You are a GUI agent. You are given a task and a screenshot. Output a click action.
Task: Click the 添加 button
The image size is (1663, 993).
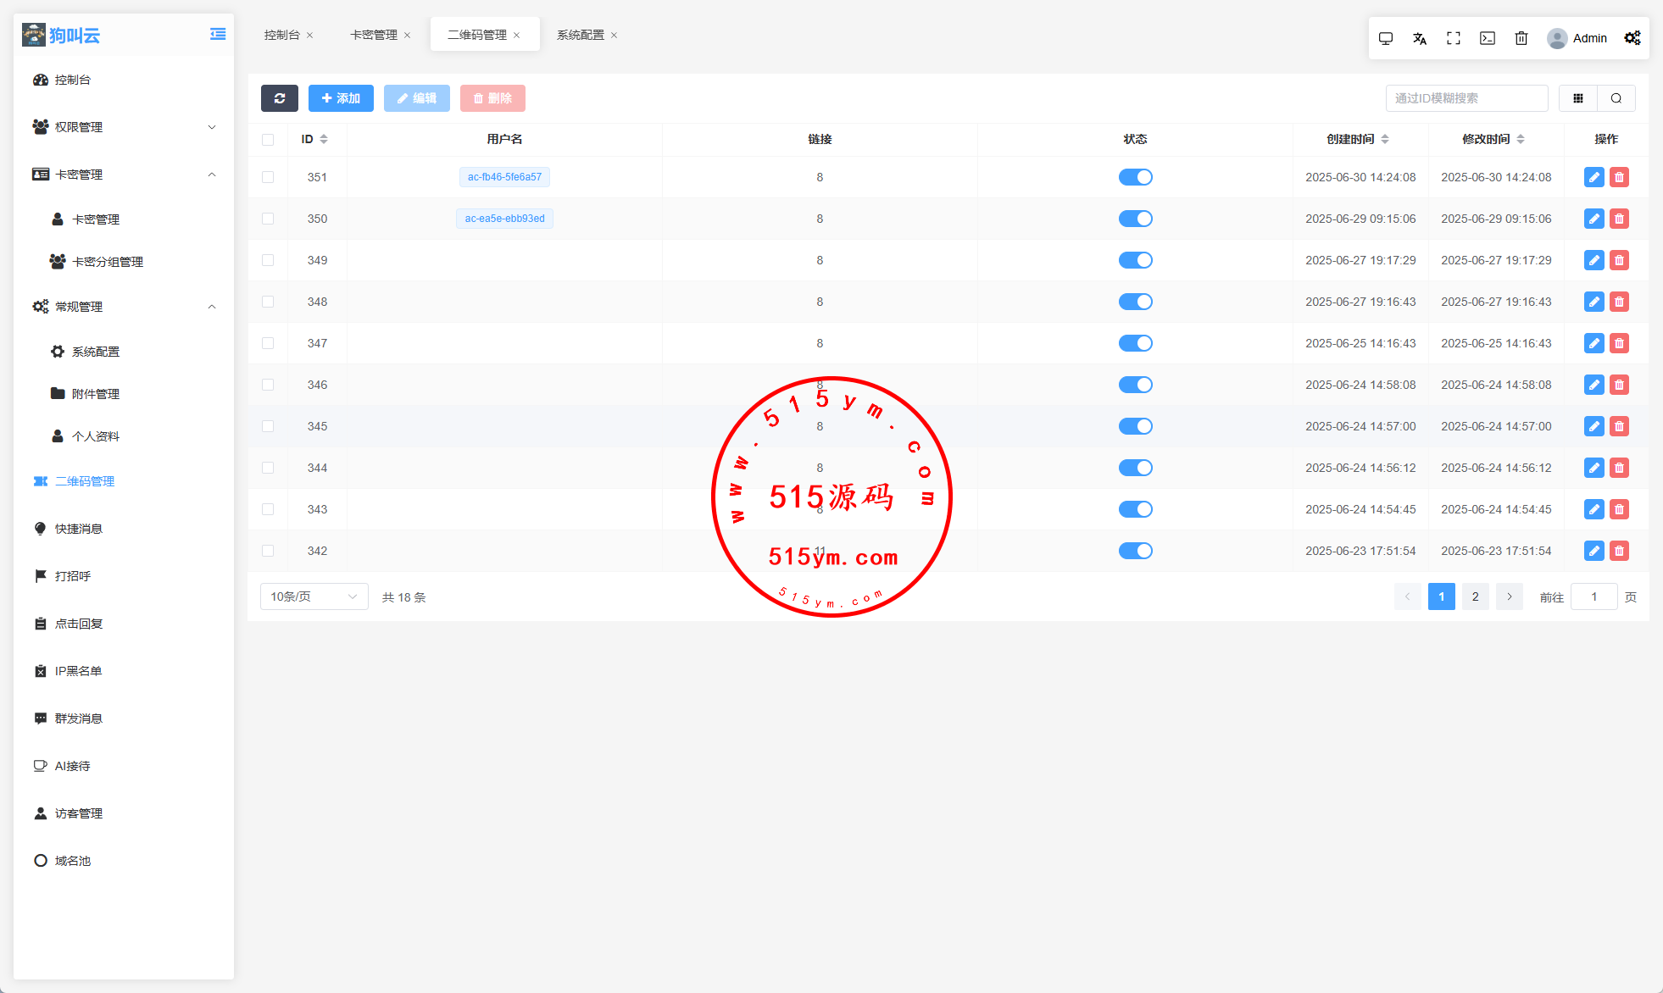341,98
